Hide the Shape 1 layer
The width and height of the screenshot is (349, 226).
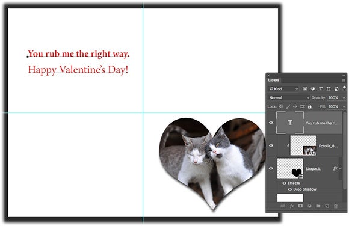tap(271, 168)
